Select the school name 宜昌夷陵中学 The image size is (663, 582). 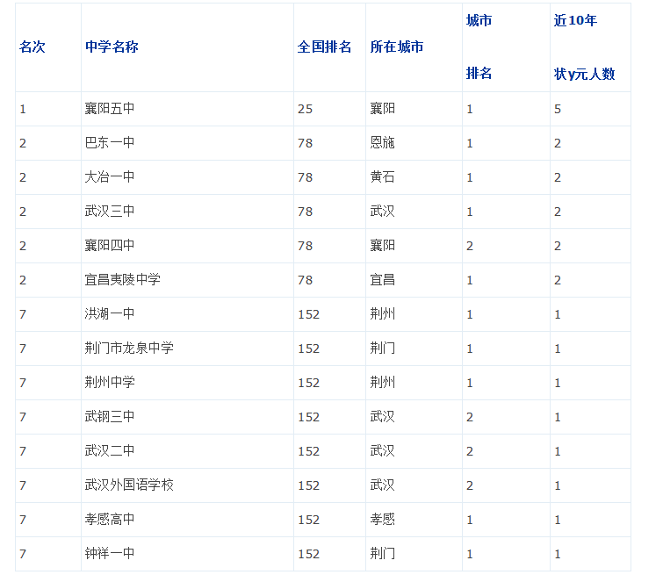pyautogui.click(x=123, y=280)
